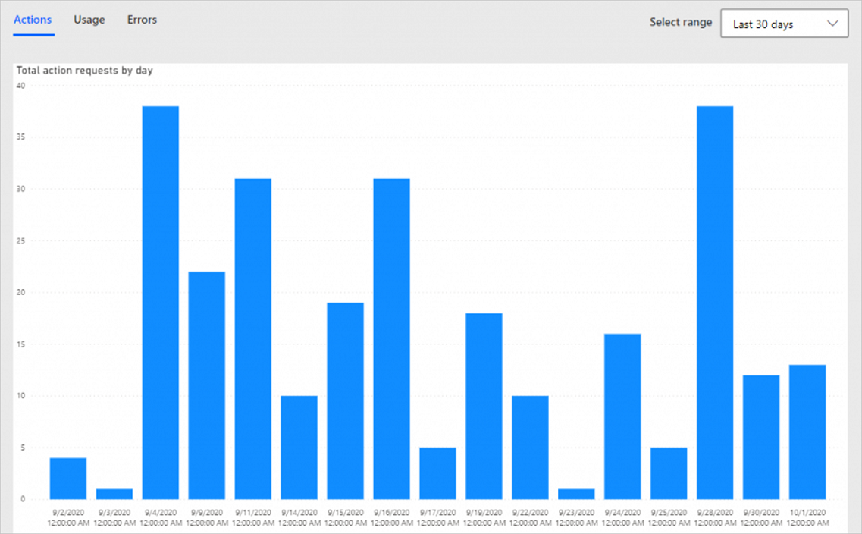The height and width of the screenshot is (534, 862).
Task: Switch to the Errors tab
Action: point(142,20)
